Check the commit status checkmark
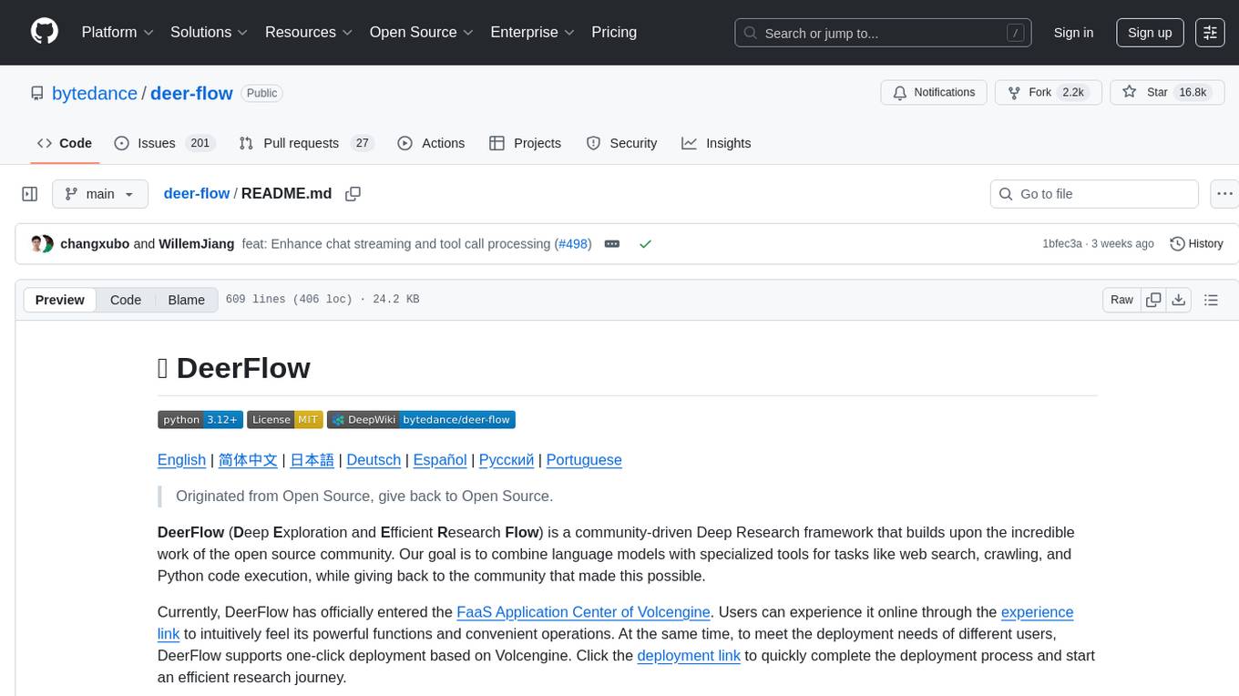This screenshot has height=696, width=1239. [x=645, y=244]
